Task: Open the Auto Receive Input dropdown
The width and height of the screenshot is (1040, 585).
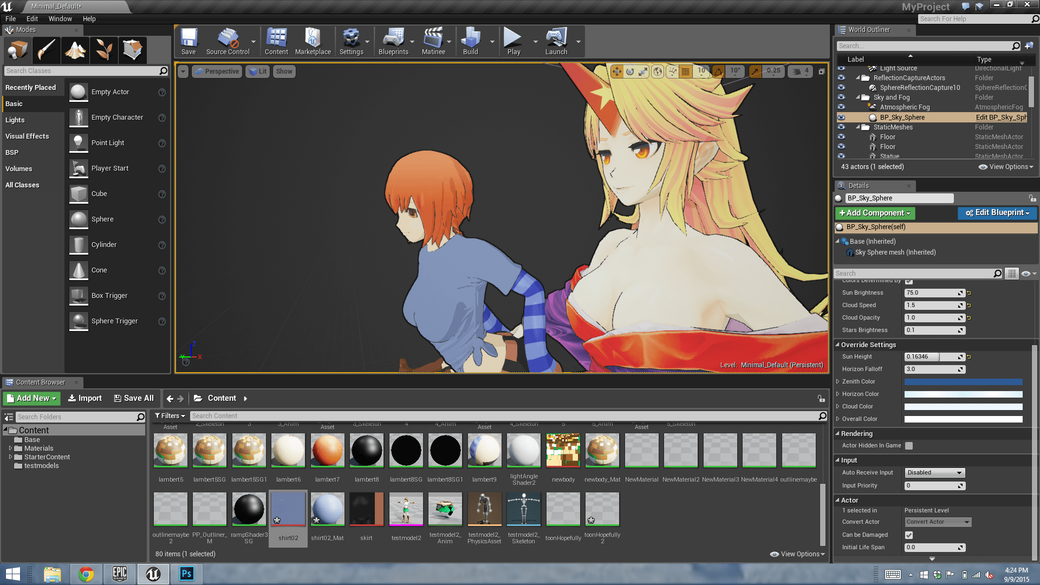Action: [x=935, y=473]
